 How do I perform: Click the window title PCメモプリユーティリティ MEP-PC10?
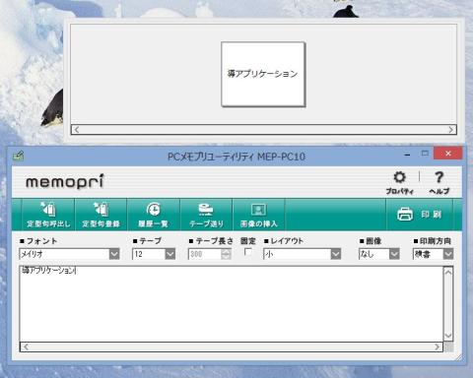coord(236,157)
